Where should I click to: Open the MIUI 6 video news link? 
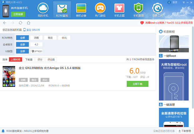click(x=28, y=131)
